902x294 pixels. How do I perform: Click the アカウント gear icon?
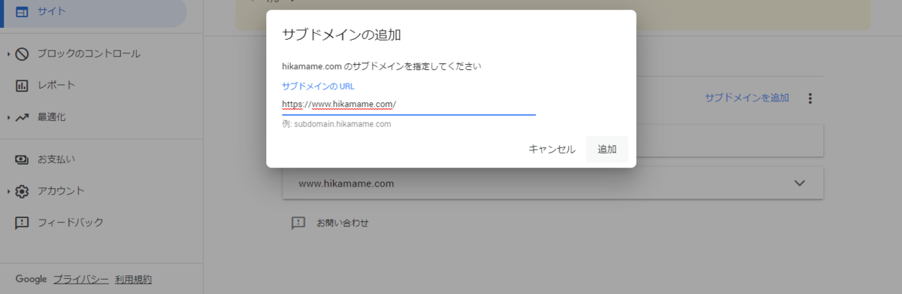point(22,191)
